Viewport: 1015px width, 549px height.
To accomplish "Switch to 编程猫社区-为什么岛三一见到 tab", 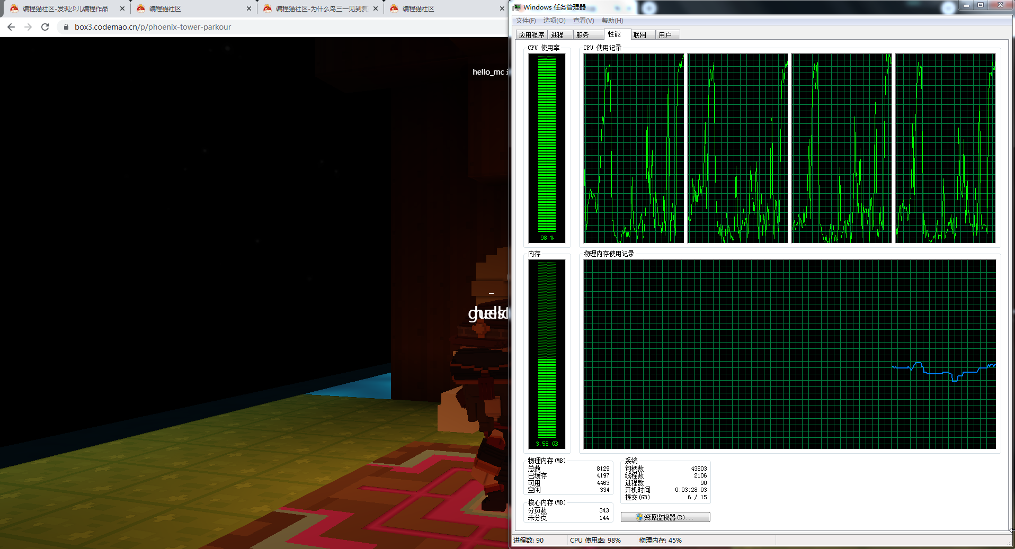I will pos(321,8).
